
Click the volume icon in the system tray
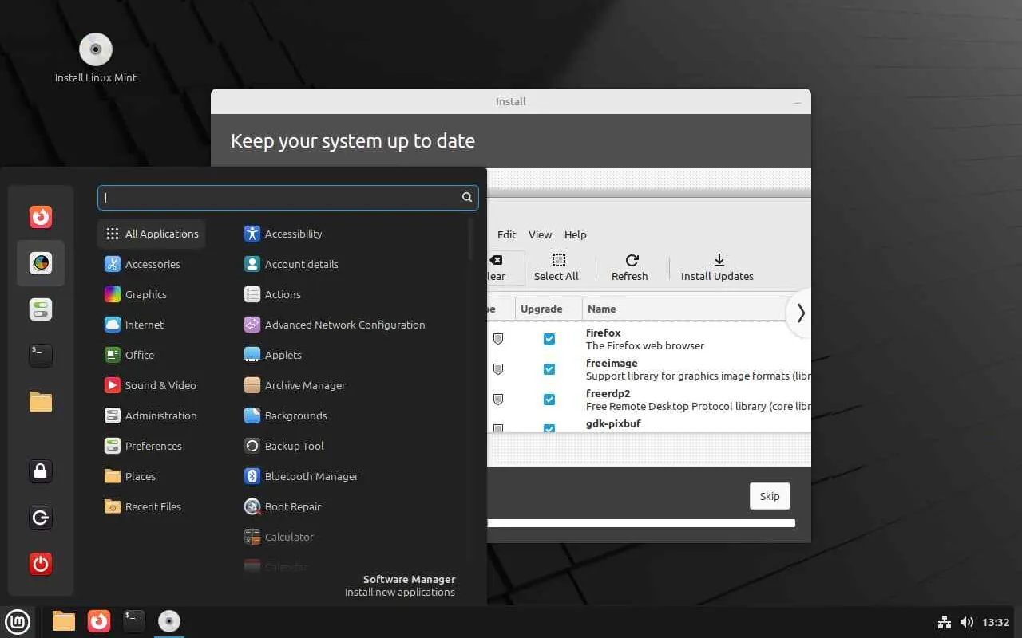pos(966,622)
